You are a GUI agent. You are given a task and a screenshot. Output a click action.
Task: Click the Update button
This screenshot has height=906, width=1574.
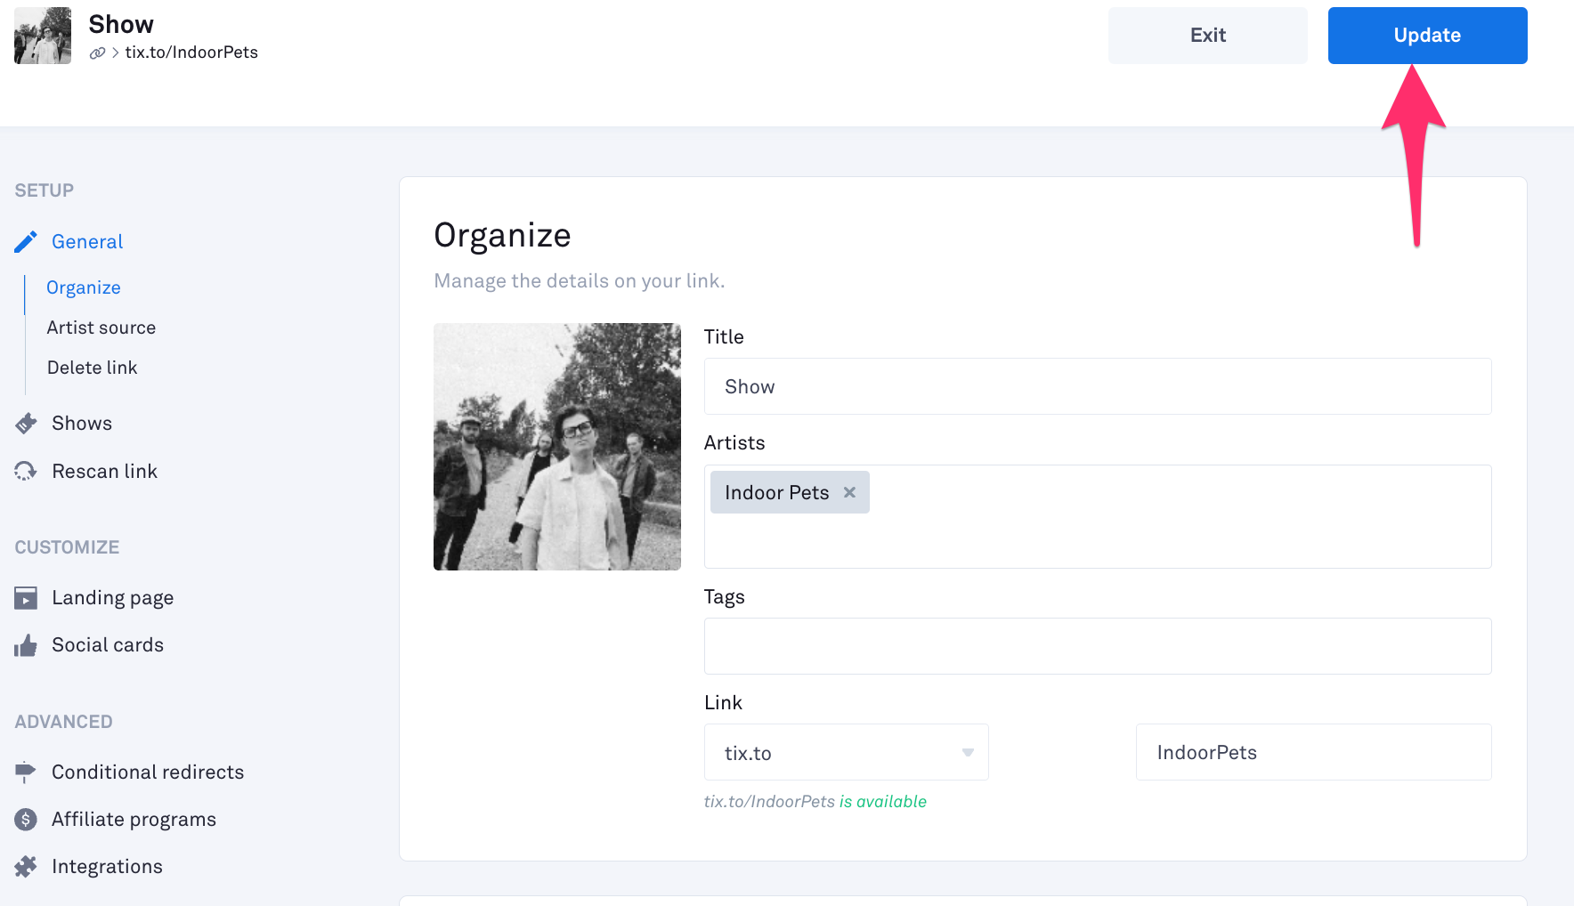point(1427,36)
